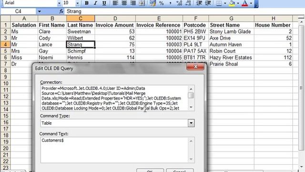Select 'House Number' header cell
This screenshot has height=172, width=305.
[x=273, y=25]
